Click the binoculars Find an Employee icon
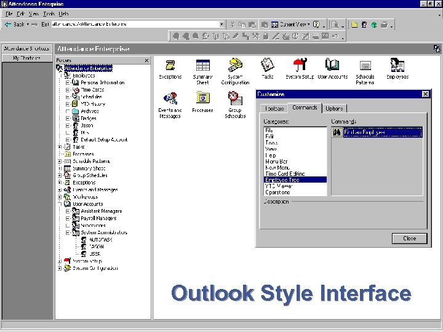This screenshot has width=443, height=332. (x=337, y=132)
